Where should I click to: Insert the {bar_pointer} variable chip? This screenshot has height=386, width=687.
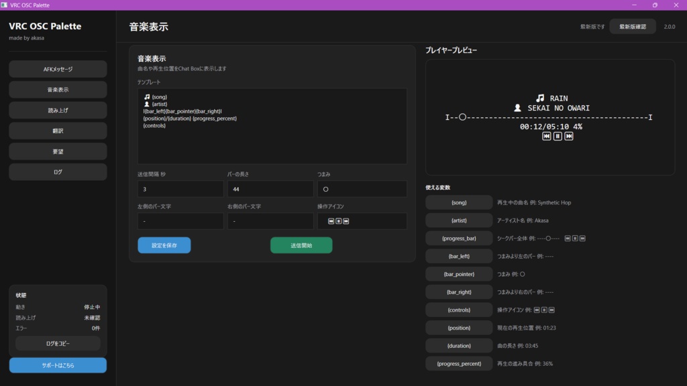(x=459, y=274)
